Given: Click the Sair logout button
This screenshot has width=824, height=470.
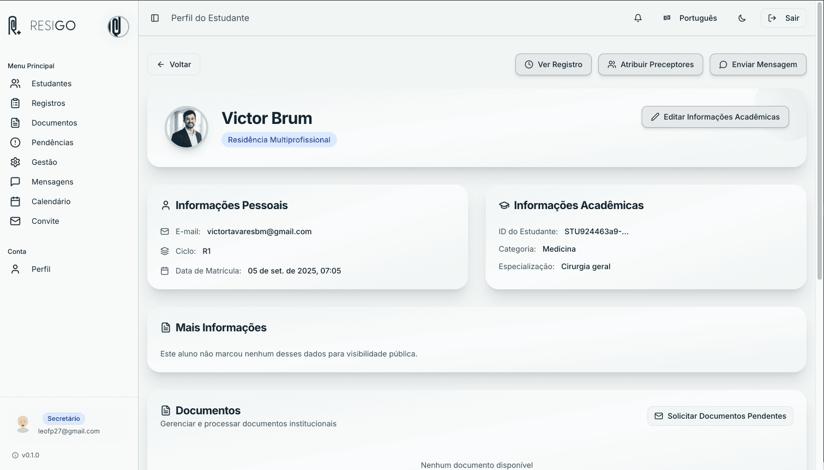Looking at the screenshot, I should [x=784, y=18].
